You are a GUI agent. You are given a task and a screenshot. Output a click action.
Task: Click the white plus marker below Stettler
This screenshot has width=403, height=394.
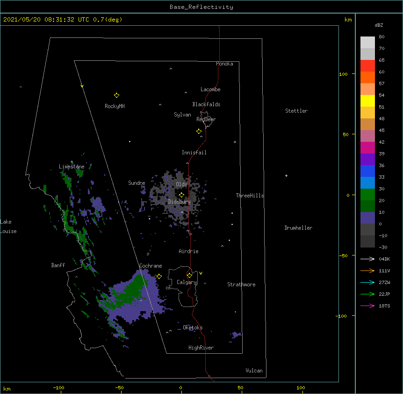(x=286, y=175)
